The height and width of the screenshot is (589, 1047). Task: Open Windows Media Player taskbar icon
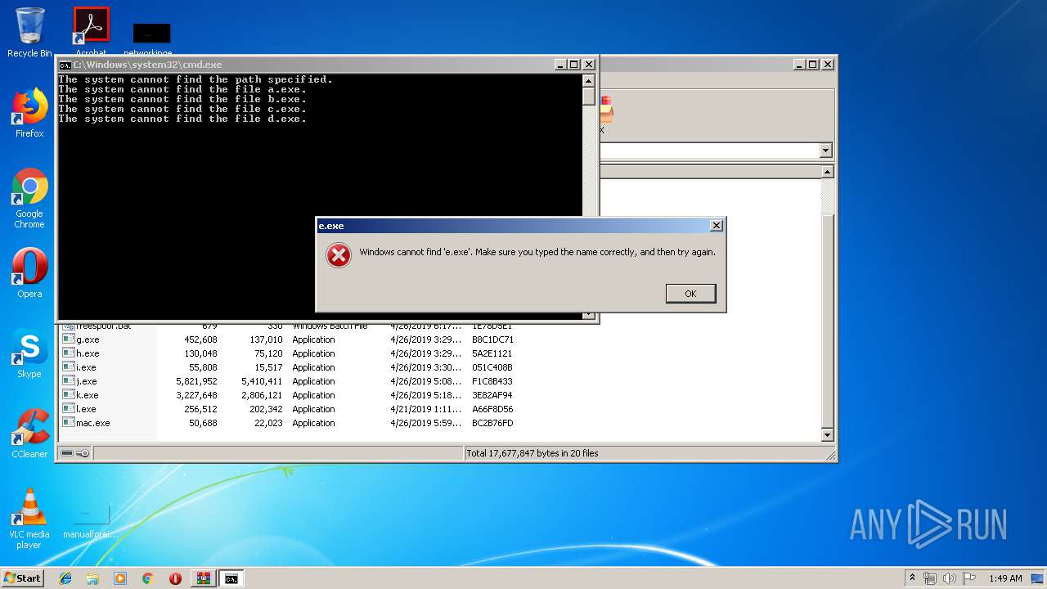(120, 578)
